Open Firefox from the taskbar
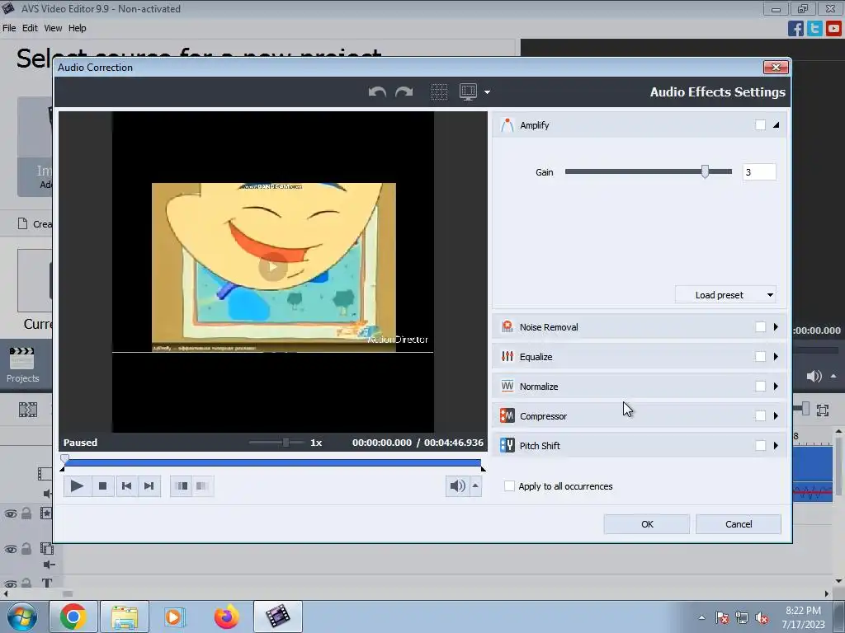 226,617
